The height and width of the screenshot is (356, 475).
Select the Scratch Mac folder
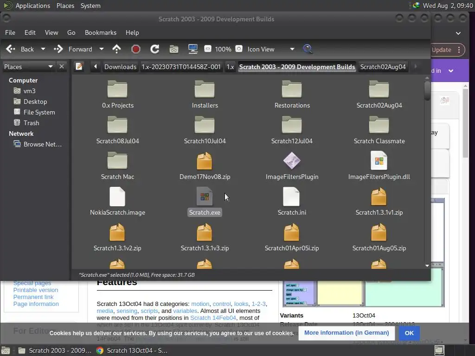[117, 166]
